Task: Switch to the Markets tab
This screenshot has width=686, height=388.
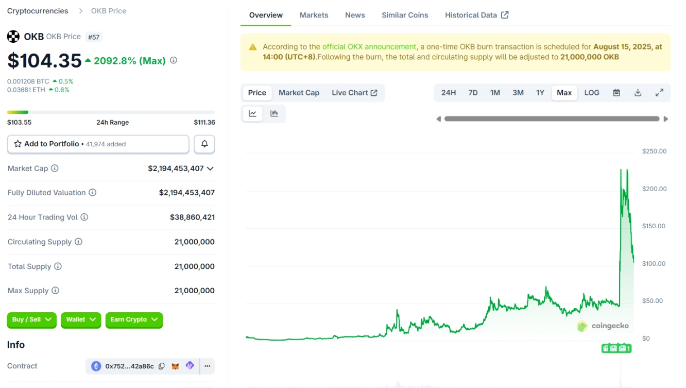Action: point(314,15)
